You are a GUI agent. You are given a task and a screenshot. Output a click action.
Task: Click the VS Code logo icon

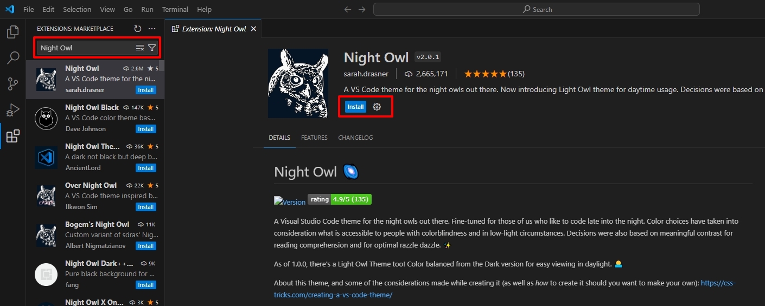9,9
